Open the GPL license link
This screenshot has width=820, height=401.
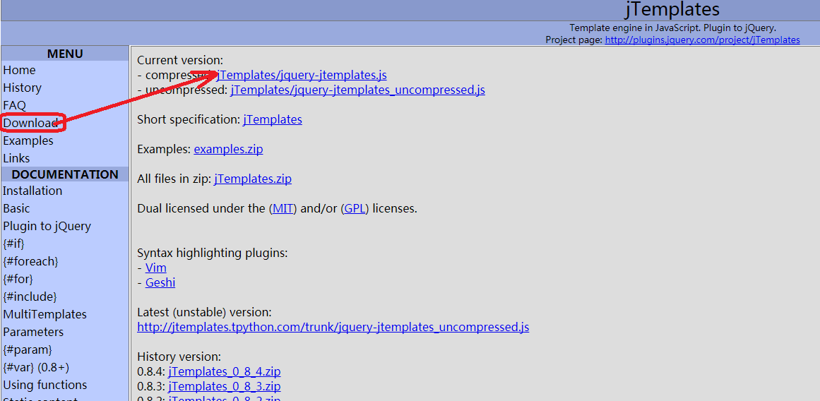(x=355, y=209)
